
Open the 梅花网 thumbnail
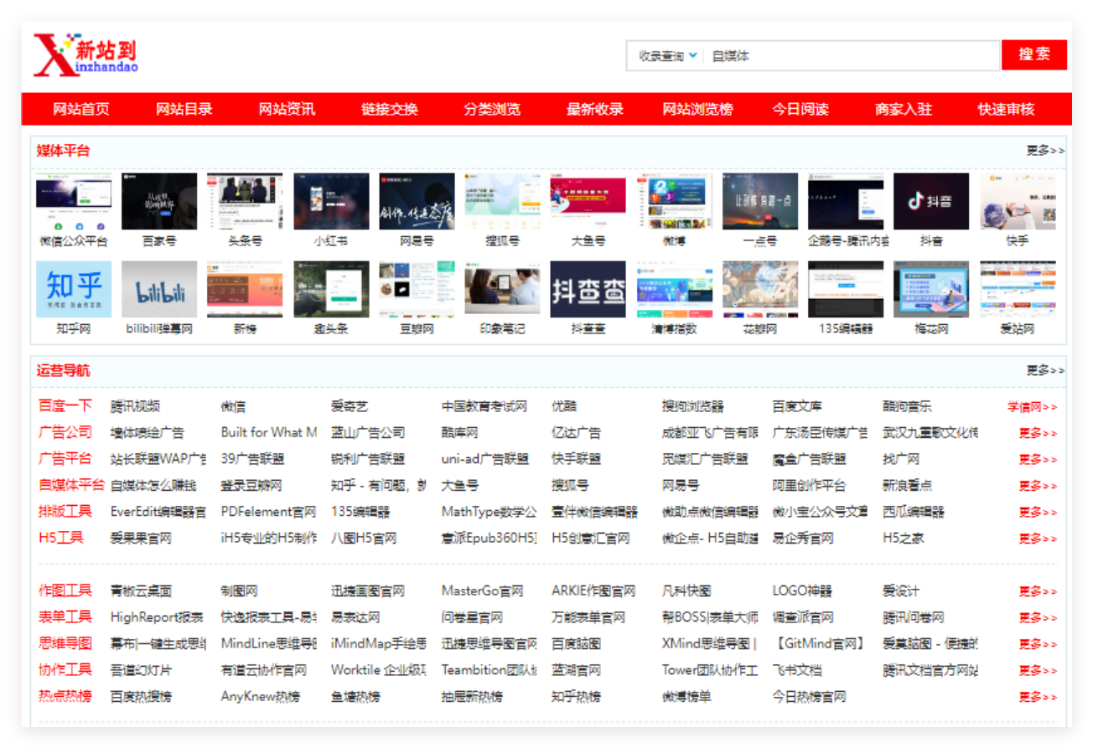931,289
